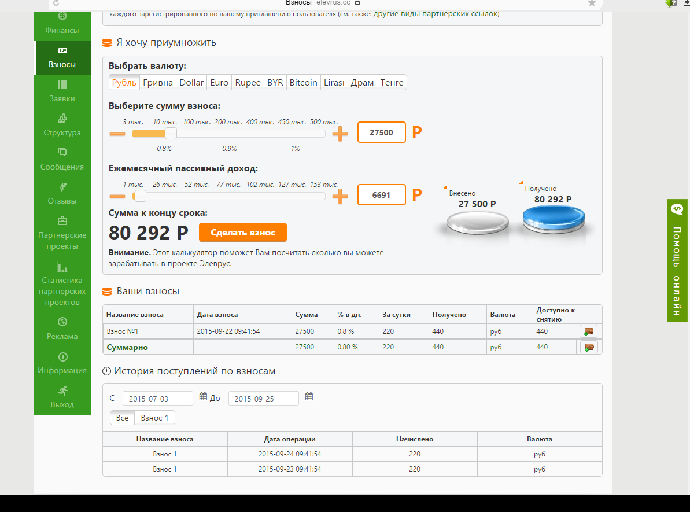
Task: Click the 80 292 Р total amount text
Action: point(148,233)
